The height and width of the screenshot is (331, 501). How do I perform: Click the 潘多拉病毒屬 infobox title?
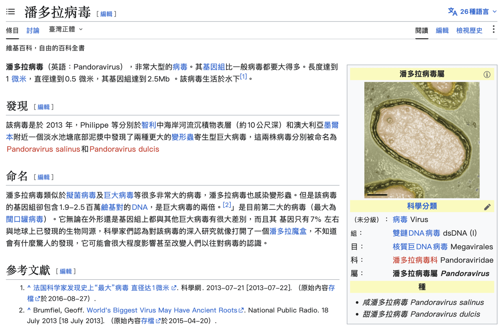[422, 74]
